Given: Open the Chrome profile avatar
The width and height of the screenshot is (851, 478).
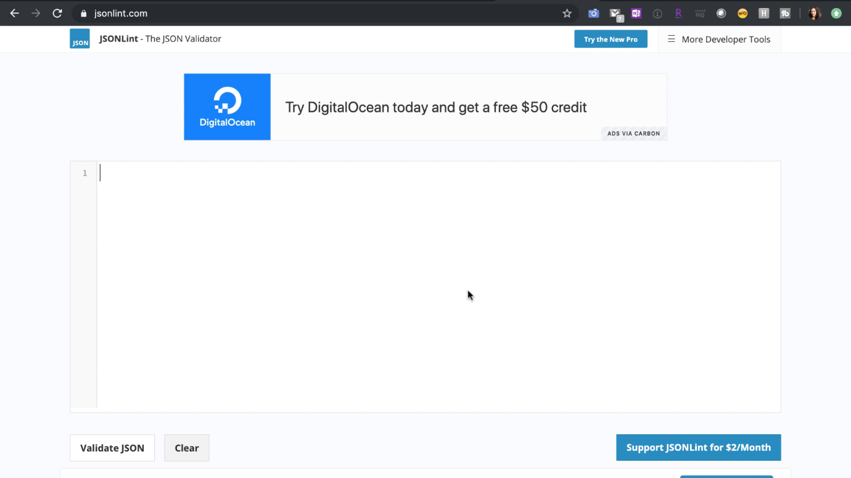Looking at the screenshot, I should tap(815, 13).
